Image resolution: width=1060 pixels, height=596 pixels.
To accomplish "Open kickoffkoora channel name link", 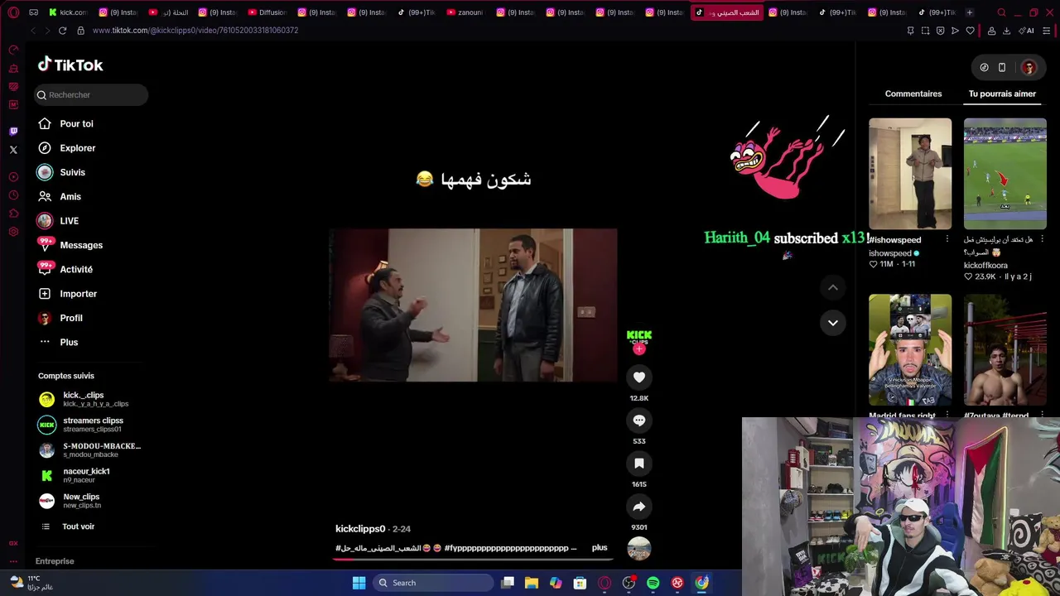I will (985, 266).
